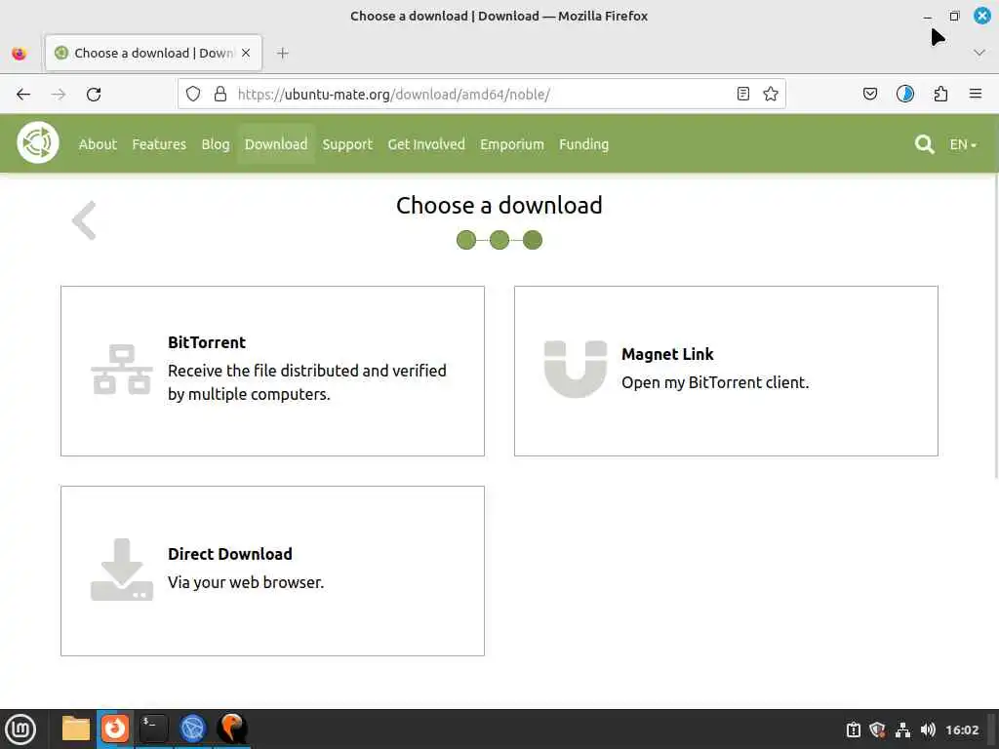The height and width of the screenshot is (749, 999).
Task: Open a new tab with the plus button
Action: click(x=283, y=54)
